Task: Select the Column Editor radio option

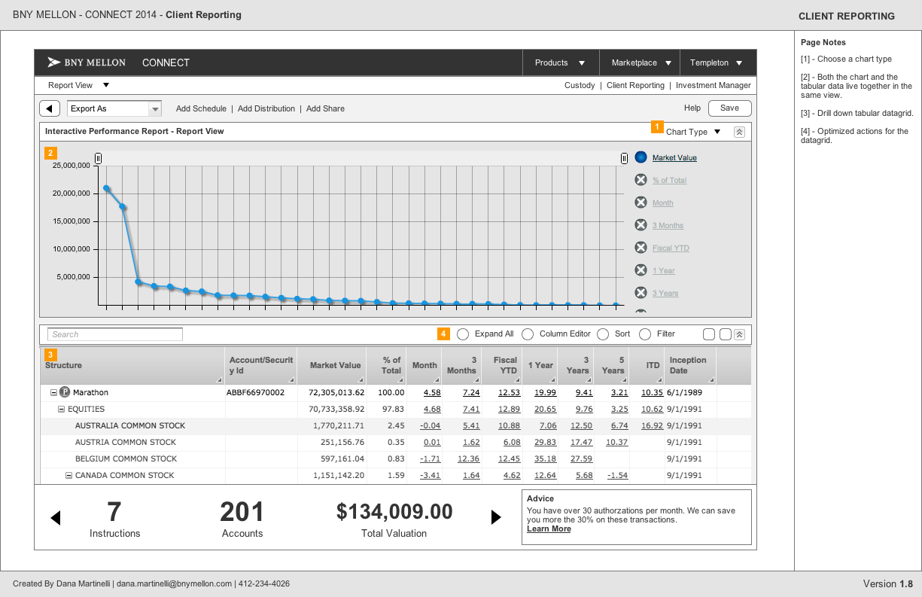Action: pyautogui.click(x=528, y=334)
